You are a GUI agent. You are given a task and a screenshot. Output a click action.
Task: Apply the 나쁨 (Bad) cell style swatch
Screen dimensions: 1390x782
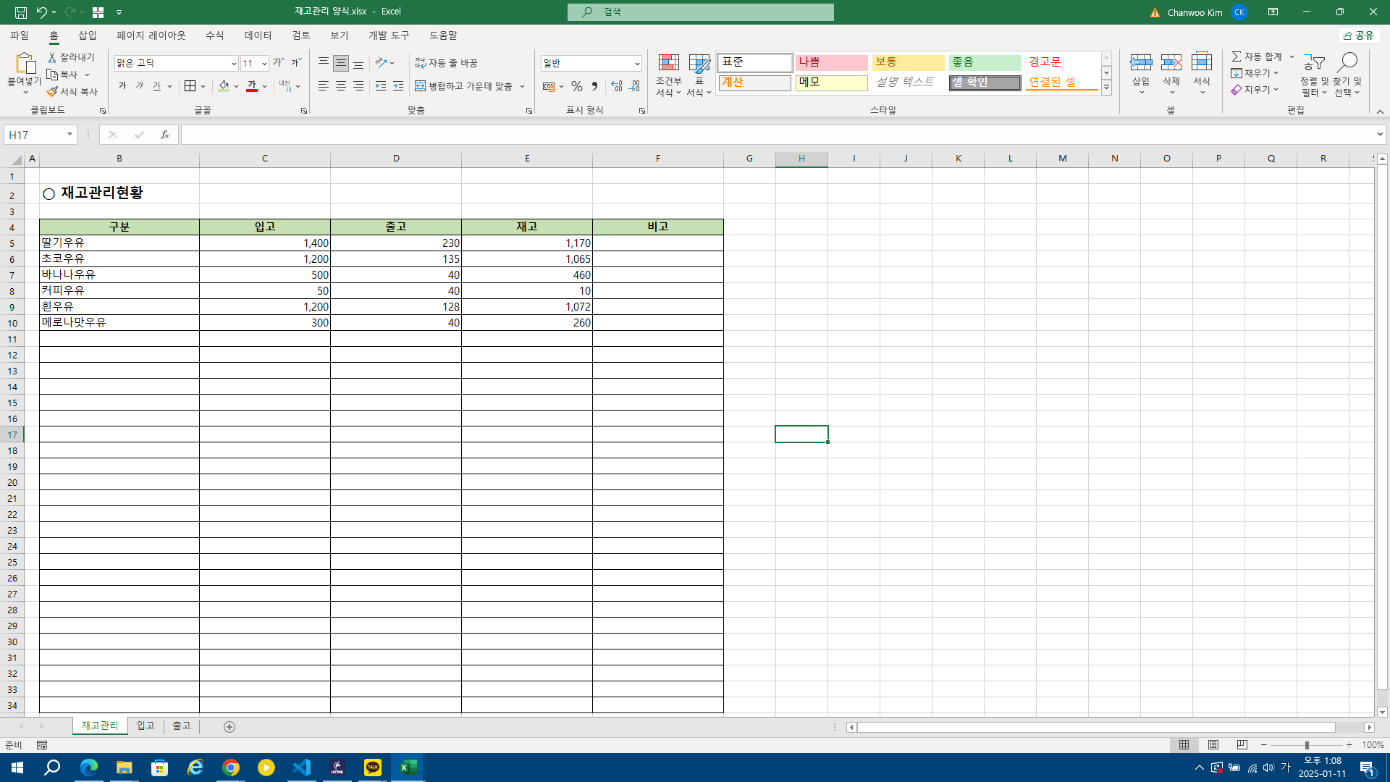(830, 62)
